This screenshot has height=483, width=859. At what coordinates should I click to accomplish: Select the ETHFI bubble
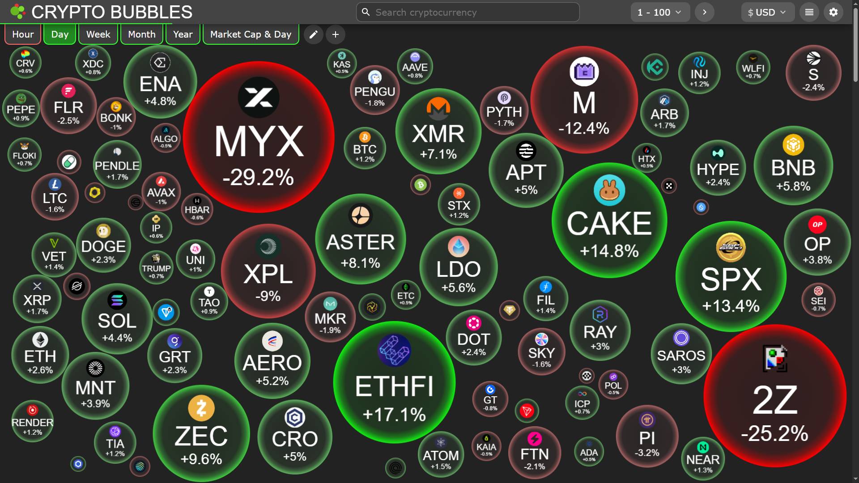pyautogui.click(x=394, y=382)
